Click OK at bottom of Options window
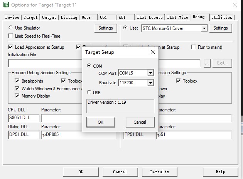 coord(81,172)
